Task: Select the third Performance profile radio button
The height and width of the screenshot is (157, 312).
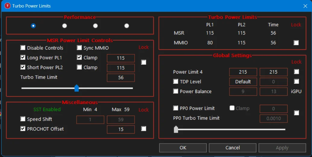Action: 95,26
